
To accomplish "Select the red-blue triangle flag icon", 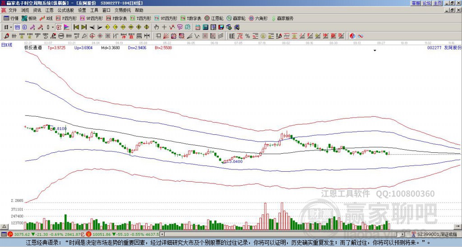I will tap(67, 27).
